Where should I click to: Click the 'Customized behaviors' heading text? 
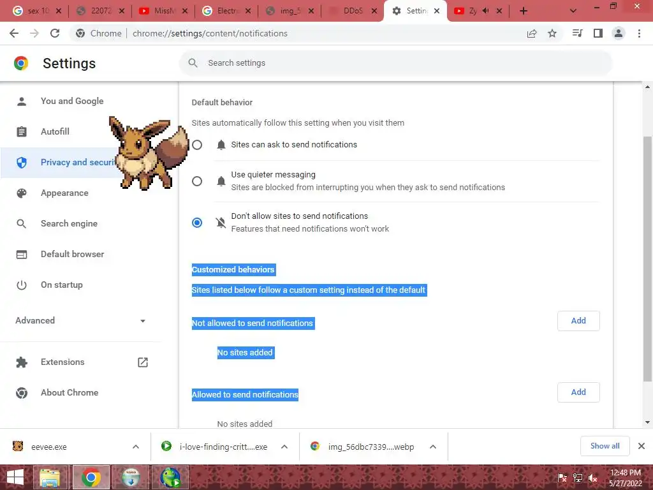pyautogui.click(x=233, y=270)
